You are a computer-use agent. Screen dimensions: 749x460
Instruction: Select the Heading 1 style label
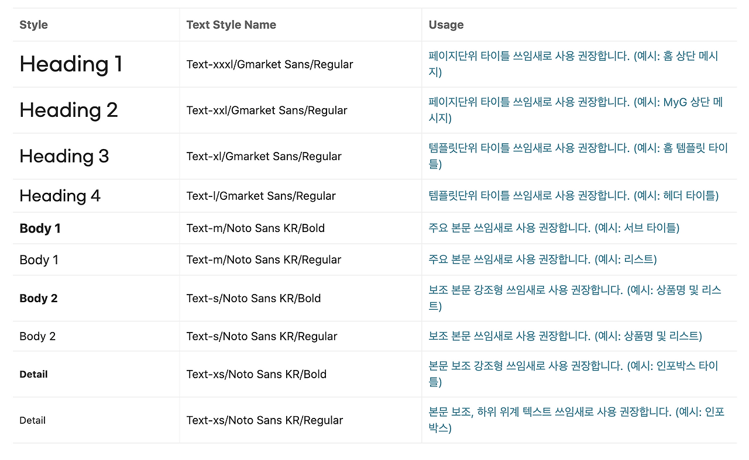70,64
